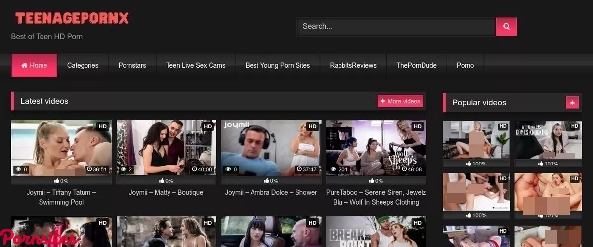This screenshot has height=247, width=593.
Task: Open the When The Past Comes Knocking thumbnail
Action: point(547,140)
